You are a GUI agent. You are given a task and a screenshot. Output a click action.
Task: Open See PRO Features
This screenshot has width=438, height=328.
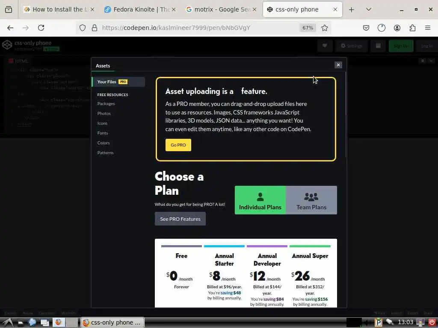(x=180, y=219)
